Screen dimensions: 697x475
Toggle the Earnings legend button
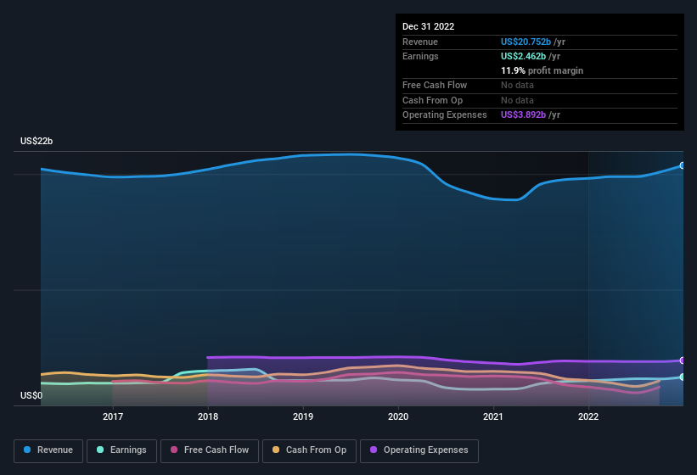click(121, 450)
